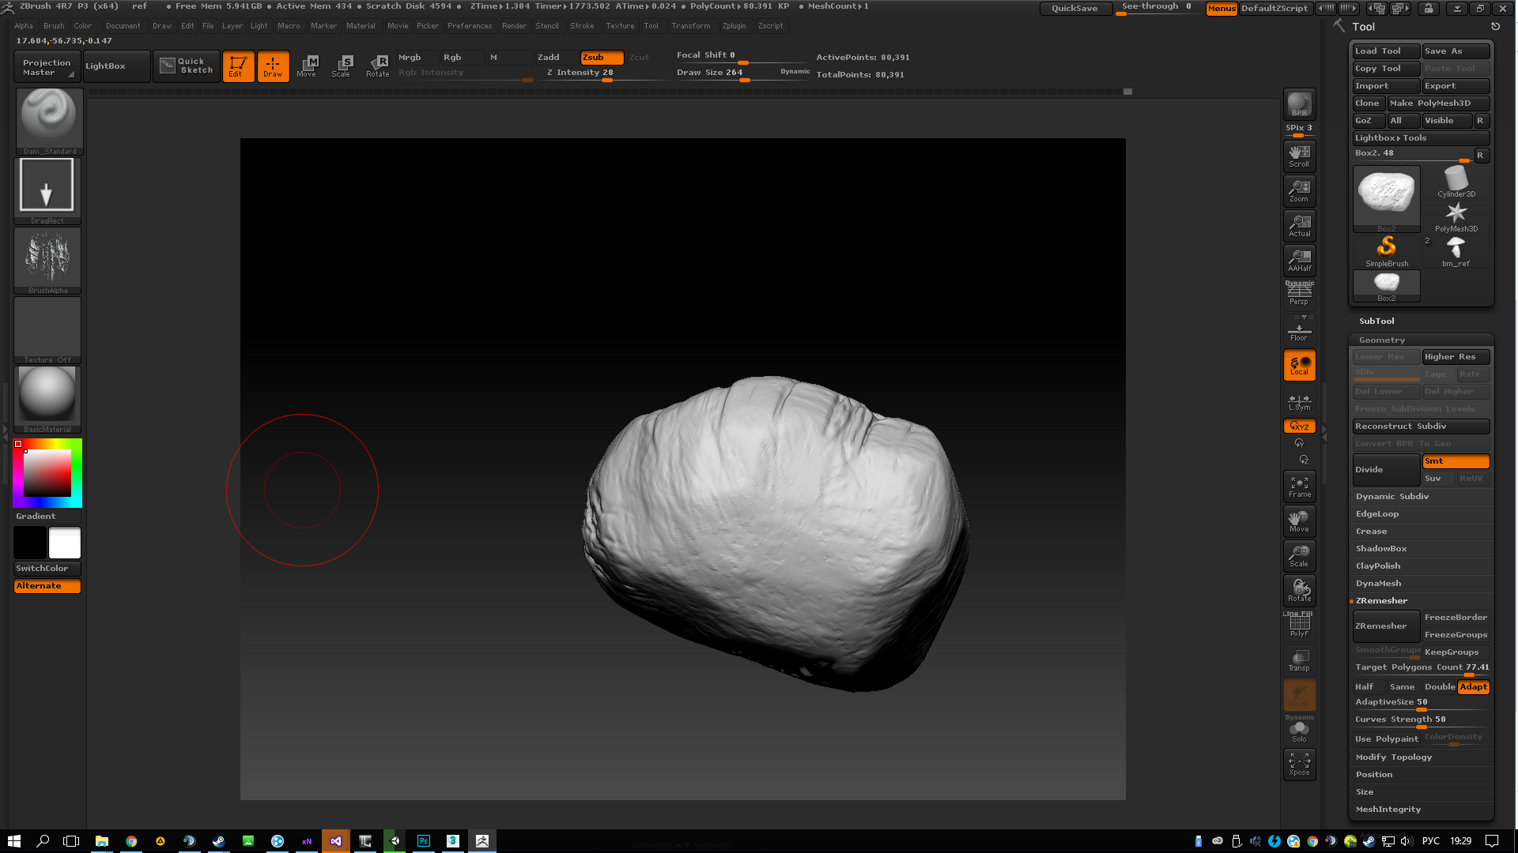The image size is (1518, 853).
Task: Click the BPR render icon
Action: [x=1299, y=103]
